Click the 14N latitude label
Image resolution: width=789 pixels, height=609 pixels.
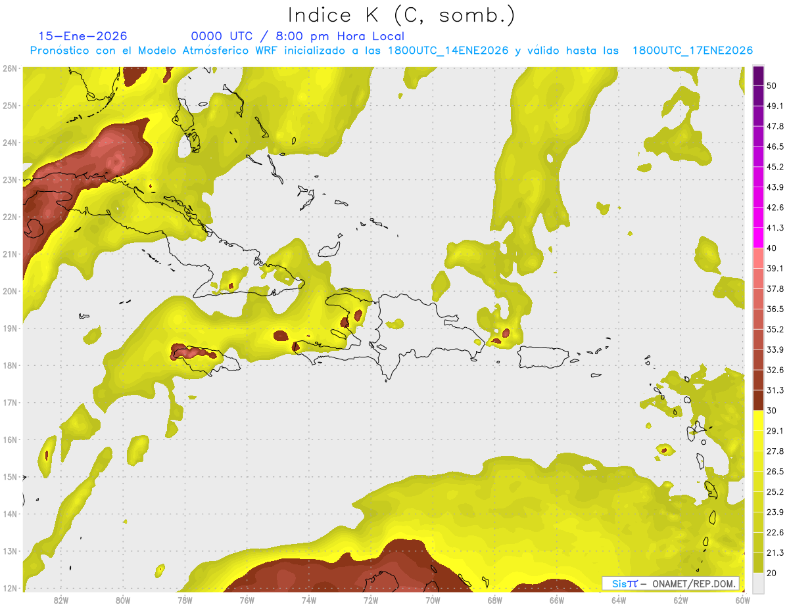pyautogui.click(x=9, y=514)
